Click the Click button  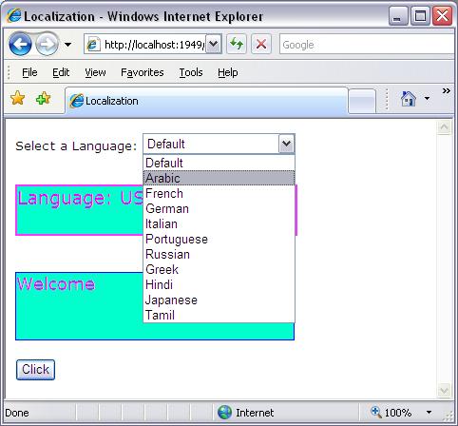pos(35,370)
